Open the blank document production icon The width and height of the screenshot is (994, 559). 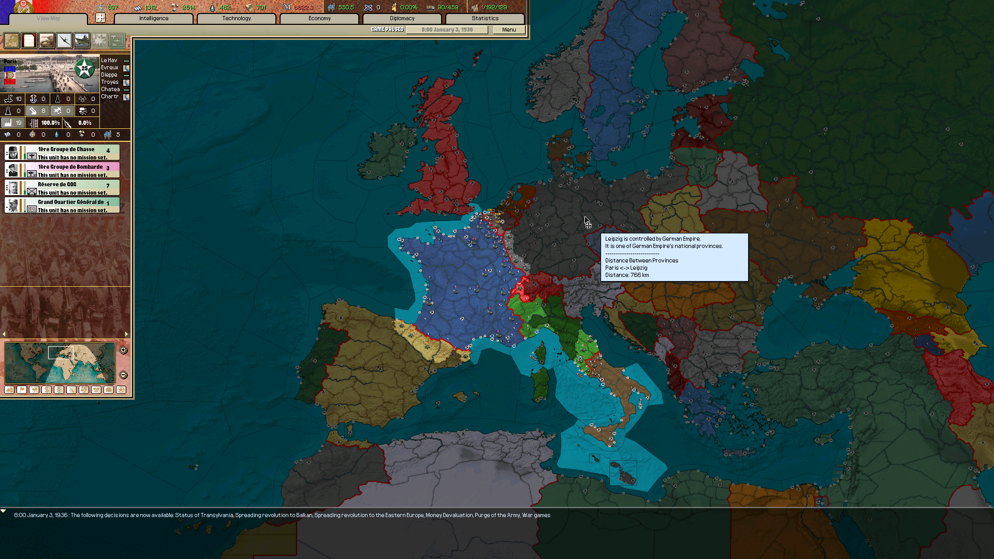click(x=29, y=40)
